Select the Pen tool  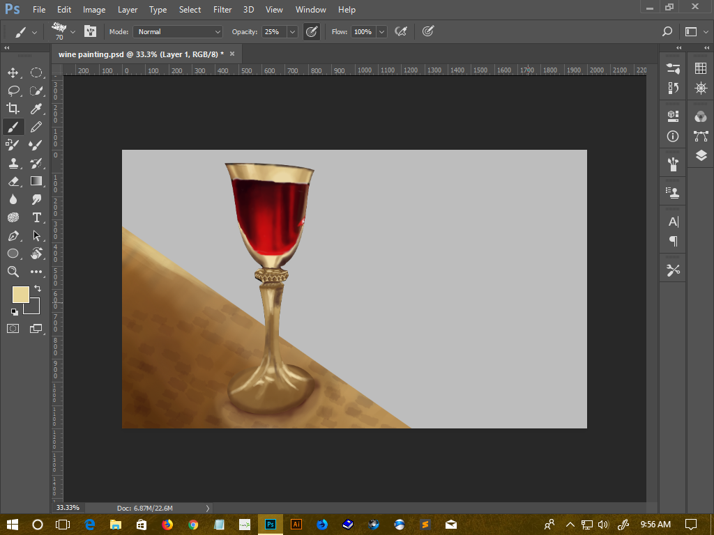click(x=13, y=235)
